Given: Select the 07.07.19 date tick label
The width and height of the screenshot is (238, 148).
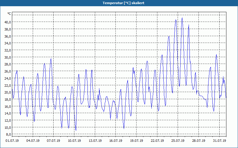Looking at the screenshot, I should (54, 141).
